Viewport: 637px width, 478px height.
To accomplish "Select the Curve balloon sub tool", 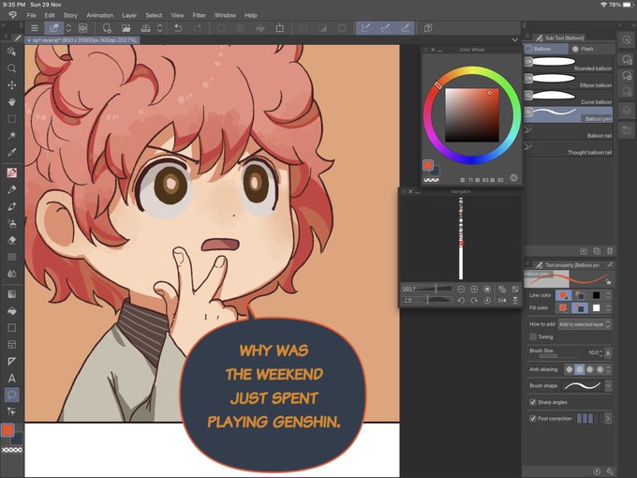I will tap(568, 97).
